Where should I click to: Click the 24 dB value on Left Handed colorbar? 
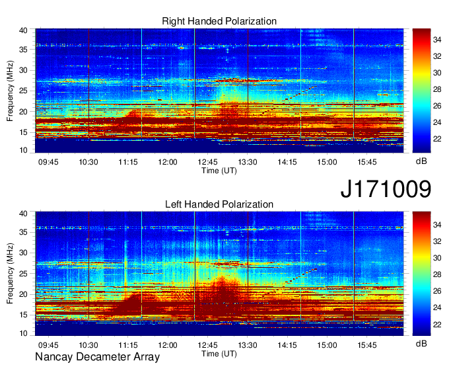[x=437, y=307]
